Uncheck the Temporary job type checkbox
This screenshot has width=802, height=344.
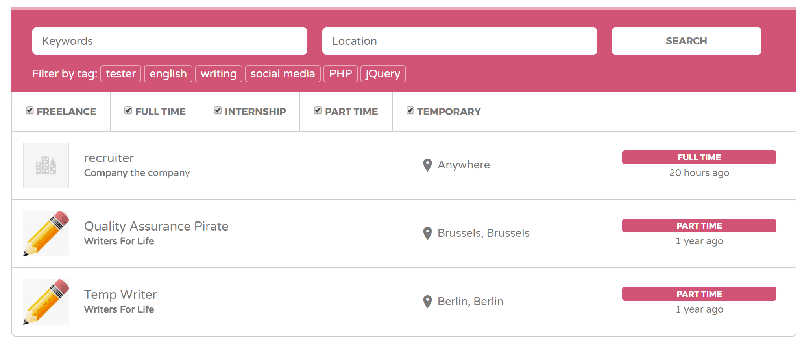click(410, 111)
